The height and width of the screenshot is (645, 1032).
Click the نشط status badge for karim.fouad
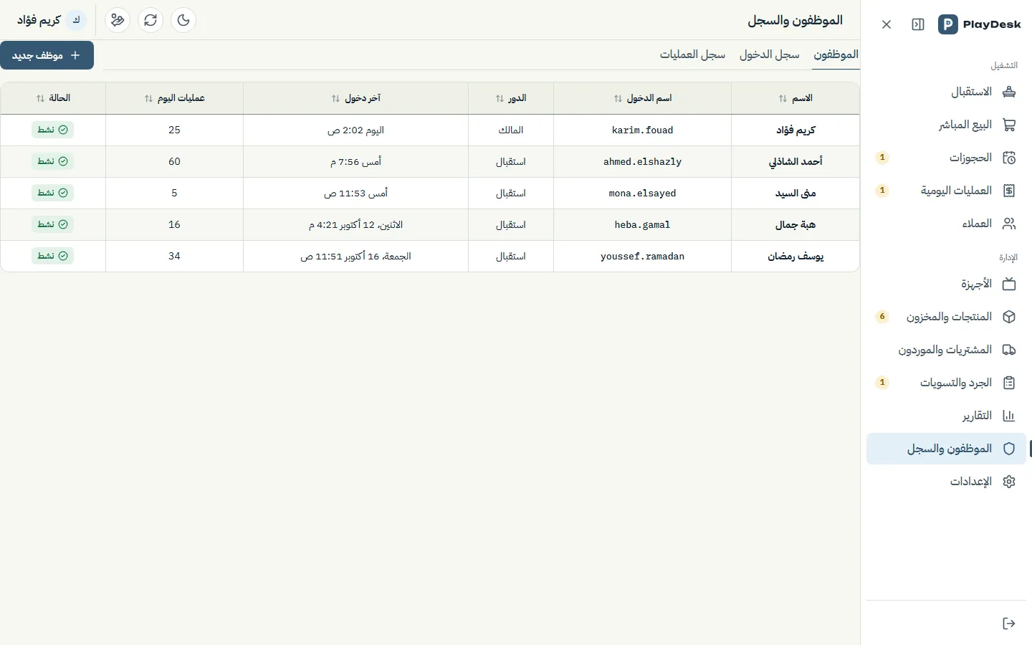[53, 130]
